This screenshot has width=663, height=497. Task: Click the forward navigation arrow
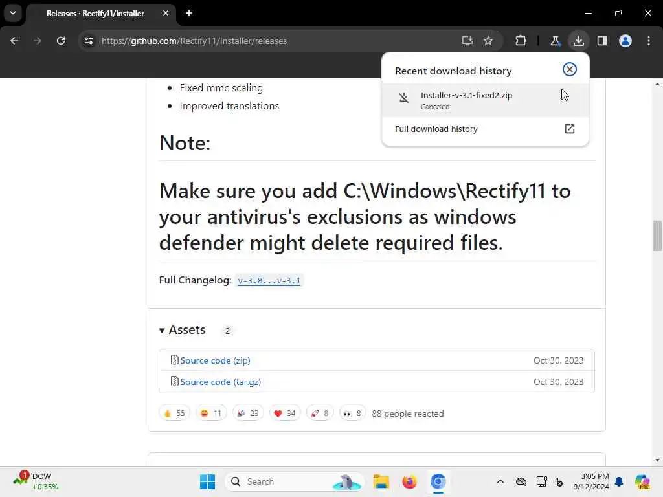38,41
